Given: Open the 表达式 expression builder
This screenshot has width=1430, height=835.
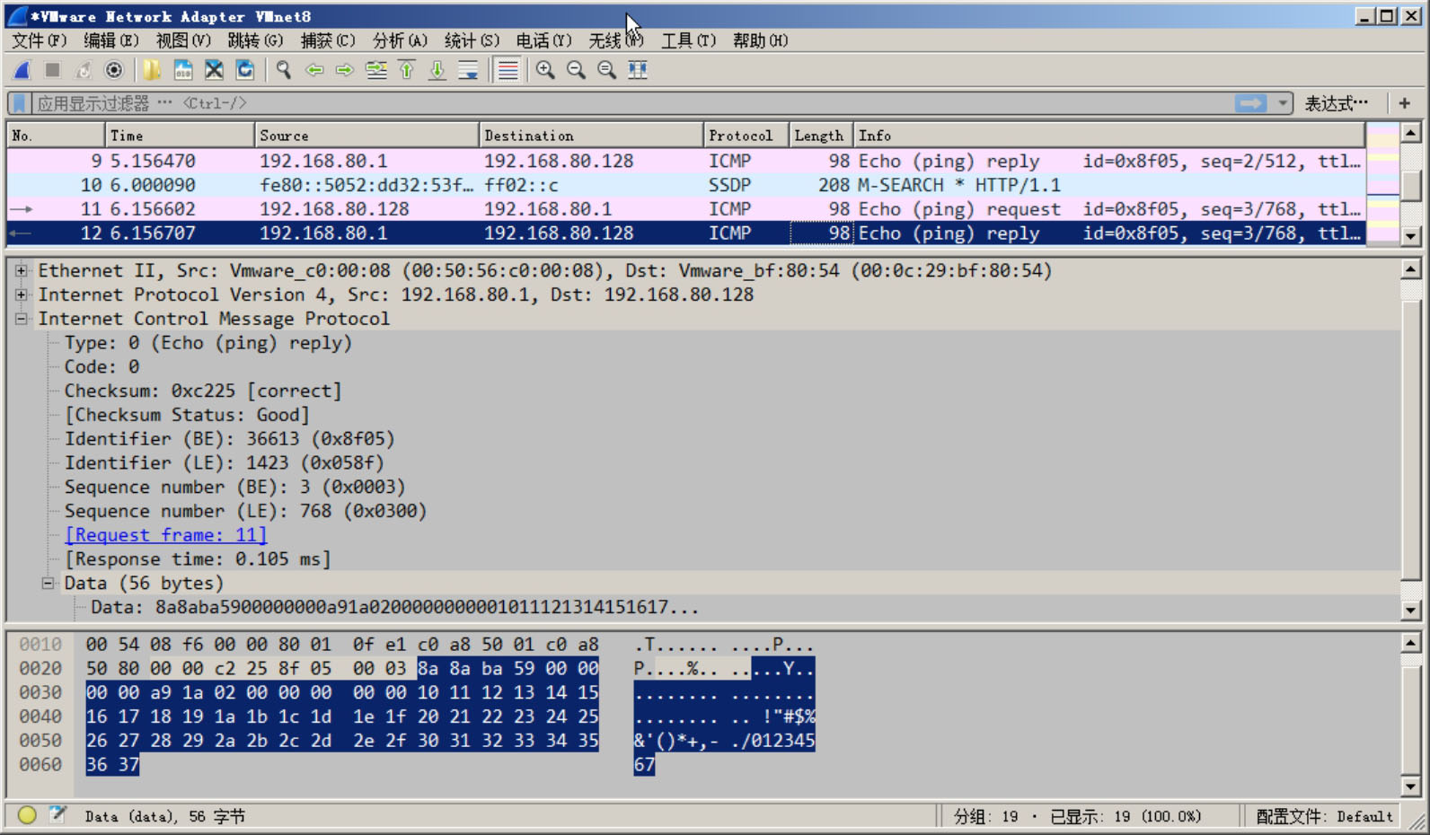Looking at the screenshot, I should click(1337, 103).
